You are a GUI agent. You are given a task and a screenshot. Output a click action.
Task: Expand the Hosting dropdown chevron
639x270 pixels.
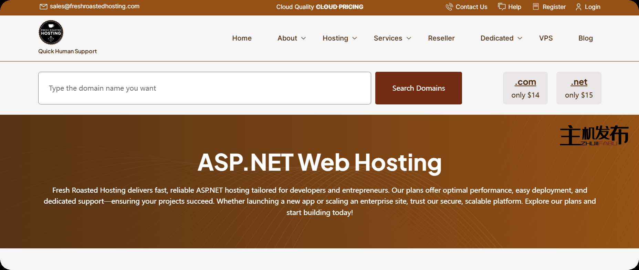click(x=355, y=38)
